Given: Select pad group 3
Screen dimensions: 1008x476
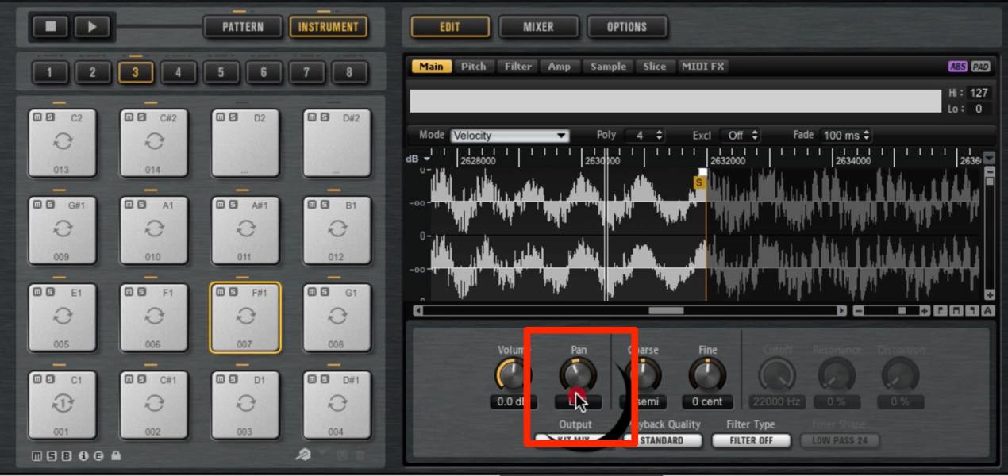Looking at the screenshot, I should coord(136,73).
